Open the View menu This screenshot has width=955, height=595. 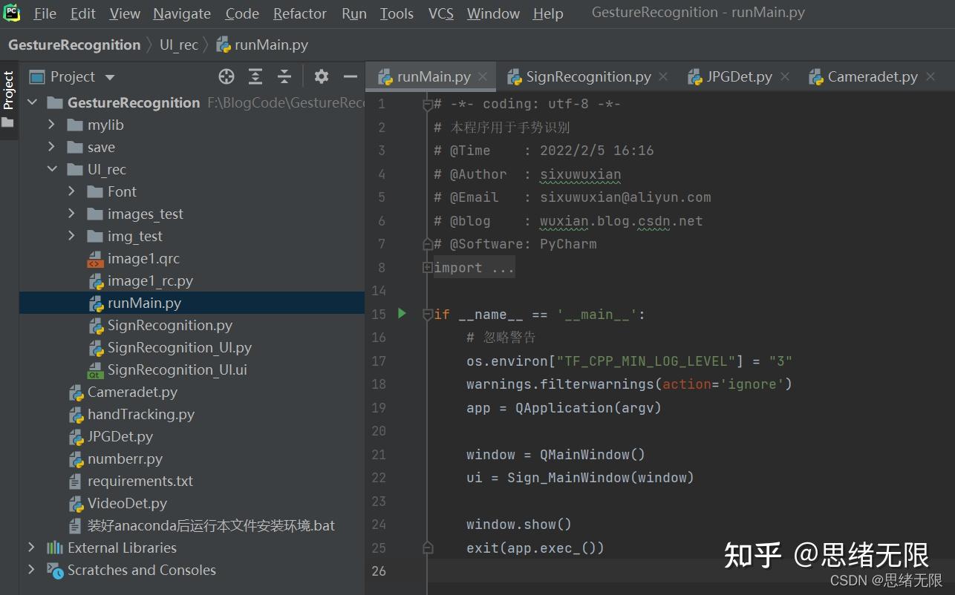click(x=125, y=13)
